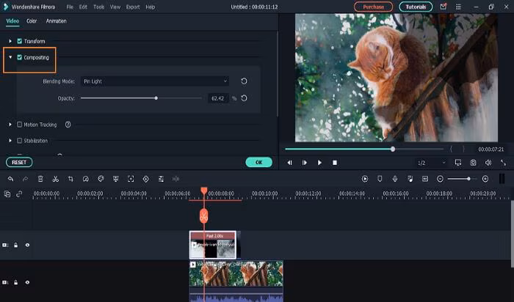Split the clip using the scissors icon
This screenshot has height=302, width=514.
(55, 179)
